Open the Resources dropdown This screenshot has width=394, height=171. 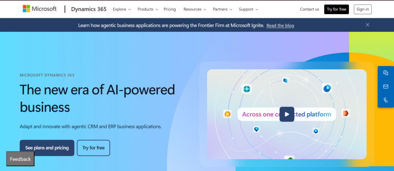tap(195, 9)
